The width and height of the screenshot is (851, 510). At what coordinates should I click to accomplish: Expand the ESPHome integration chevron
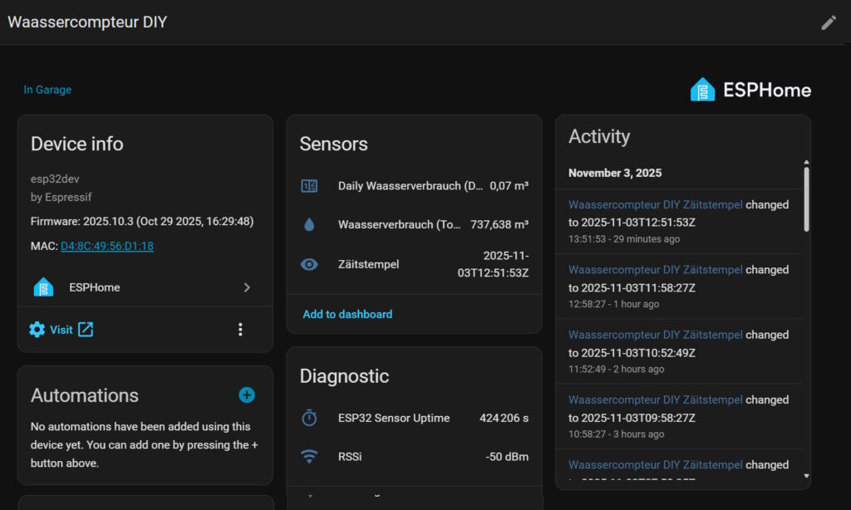pos(247,287)
